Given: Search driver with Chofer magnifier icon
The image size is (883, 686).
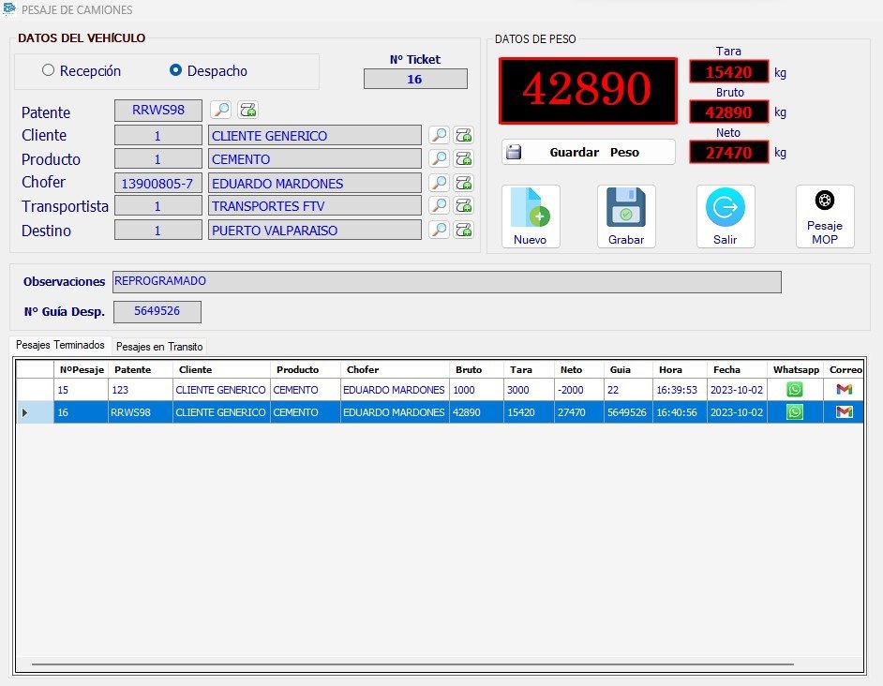Looking at the screenshot, I should click(x=439, y=183).
